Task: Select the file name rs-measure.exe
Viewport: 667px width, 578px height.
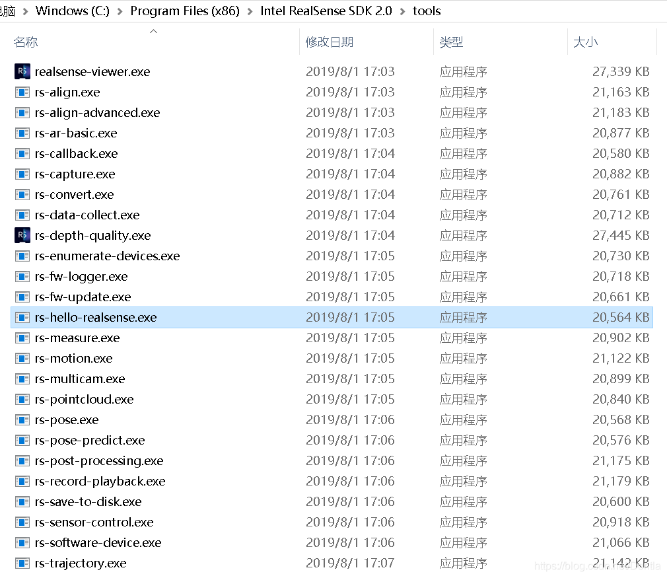Action: (77, 338)
